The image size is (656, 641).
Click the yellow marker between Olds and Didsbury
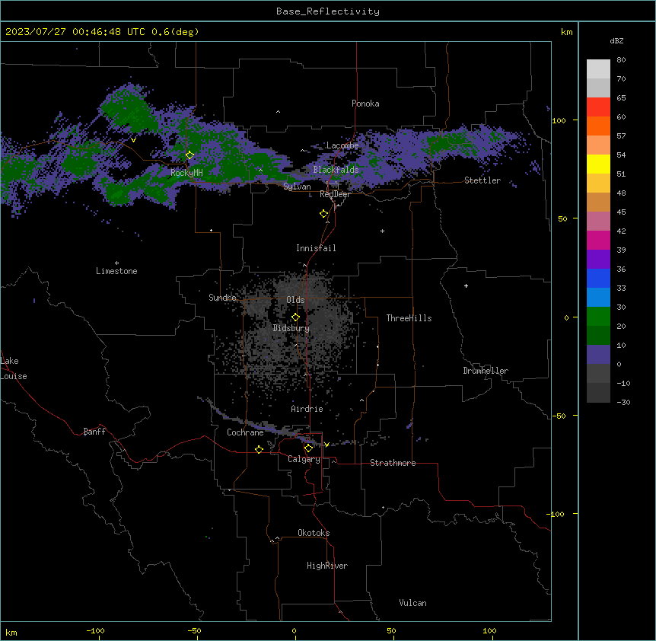tap(296, 317)
